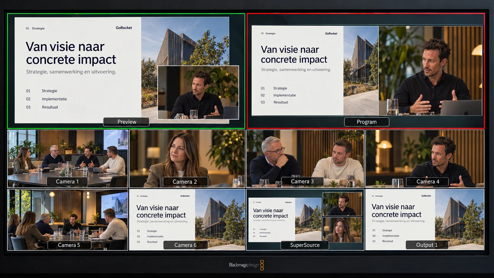Click the Program label
The height and width of the screenshot is (278, 494).
367,122
